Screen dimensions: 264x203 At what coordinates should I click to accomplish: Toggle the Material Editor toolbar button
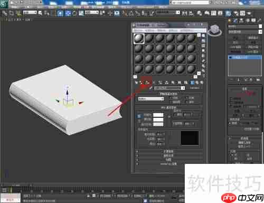(228, 13)
